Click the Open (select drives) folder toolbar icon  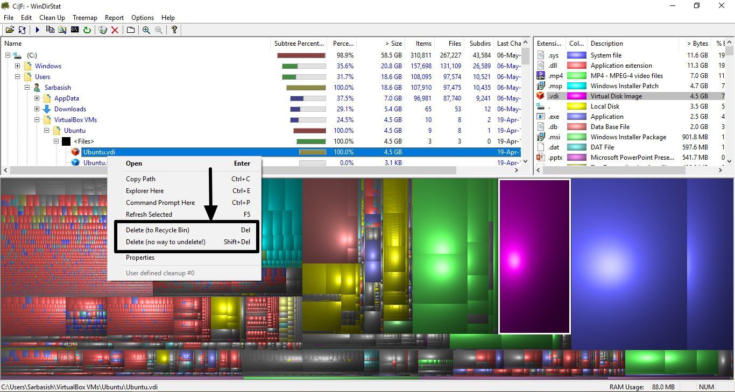(10, 30)
